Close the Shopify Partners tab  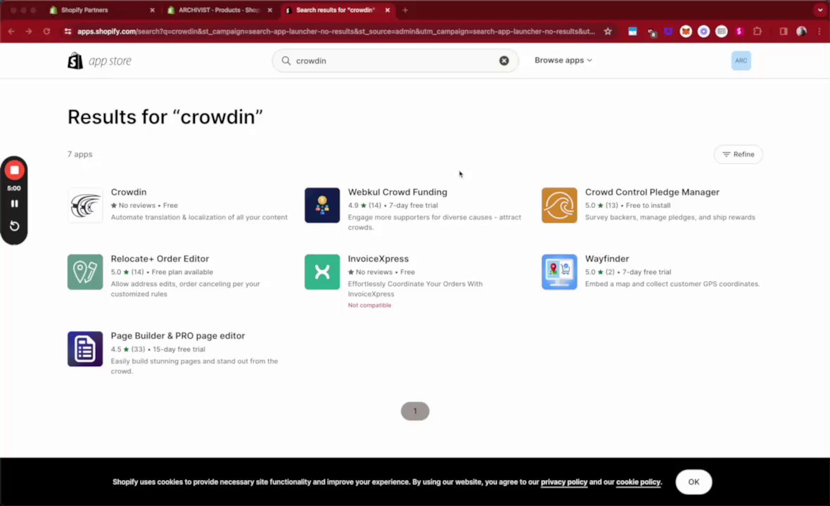click(152, 10)
